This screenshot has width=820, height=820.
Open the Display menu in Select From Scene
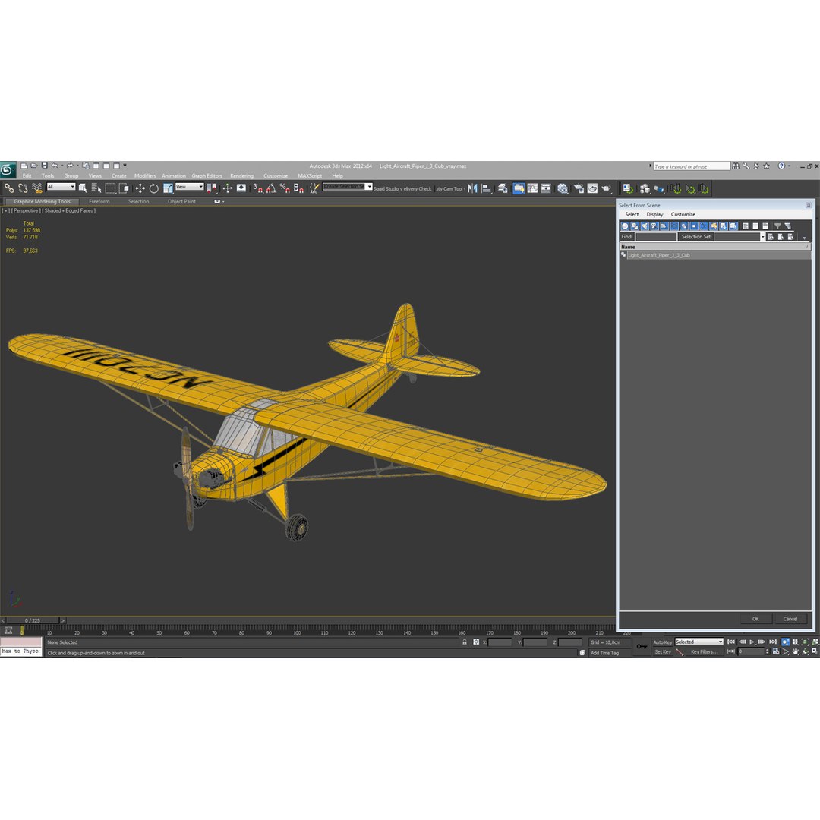(654, 214)
